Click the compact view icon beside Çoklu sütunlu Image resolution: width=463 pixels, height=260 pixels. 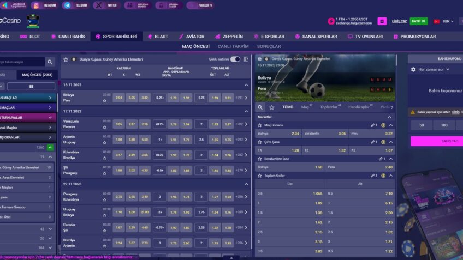click(x=246, y=59)
